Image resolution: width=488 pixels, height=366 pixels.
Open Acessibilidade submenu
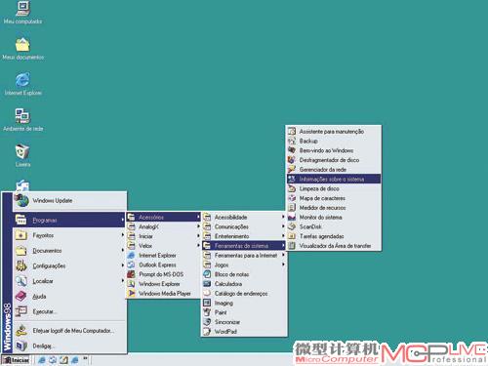(244, 217)
